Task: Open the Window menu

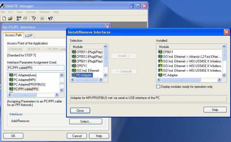Action: 44,12
